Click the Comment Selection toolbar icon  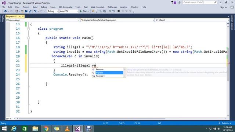[110, 11]
